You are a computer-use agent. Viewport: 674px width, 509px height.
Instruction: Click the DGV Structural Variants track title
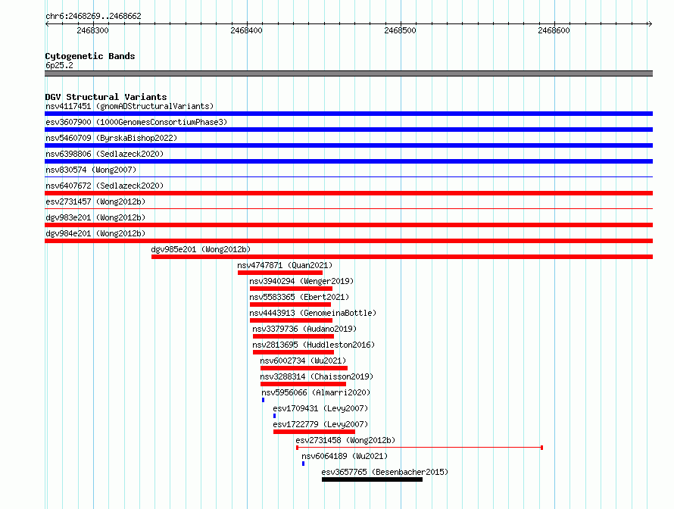click(x=106, y=97)
